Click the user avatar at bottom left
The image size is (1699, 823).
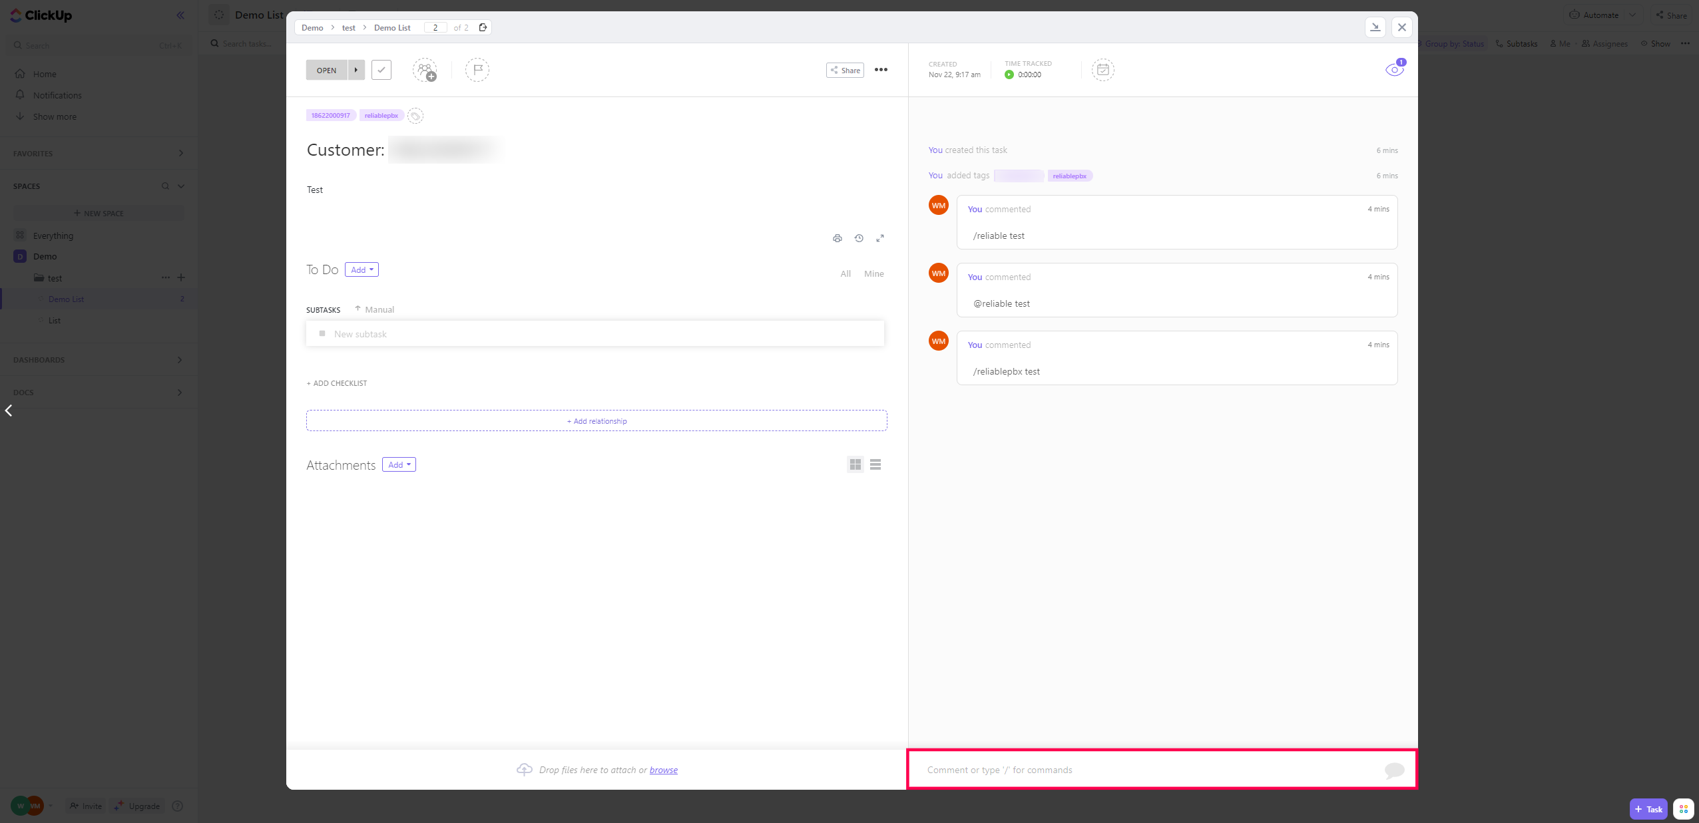[x=28, y=806]
